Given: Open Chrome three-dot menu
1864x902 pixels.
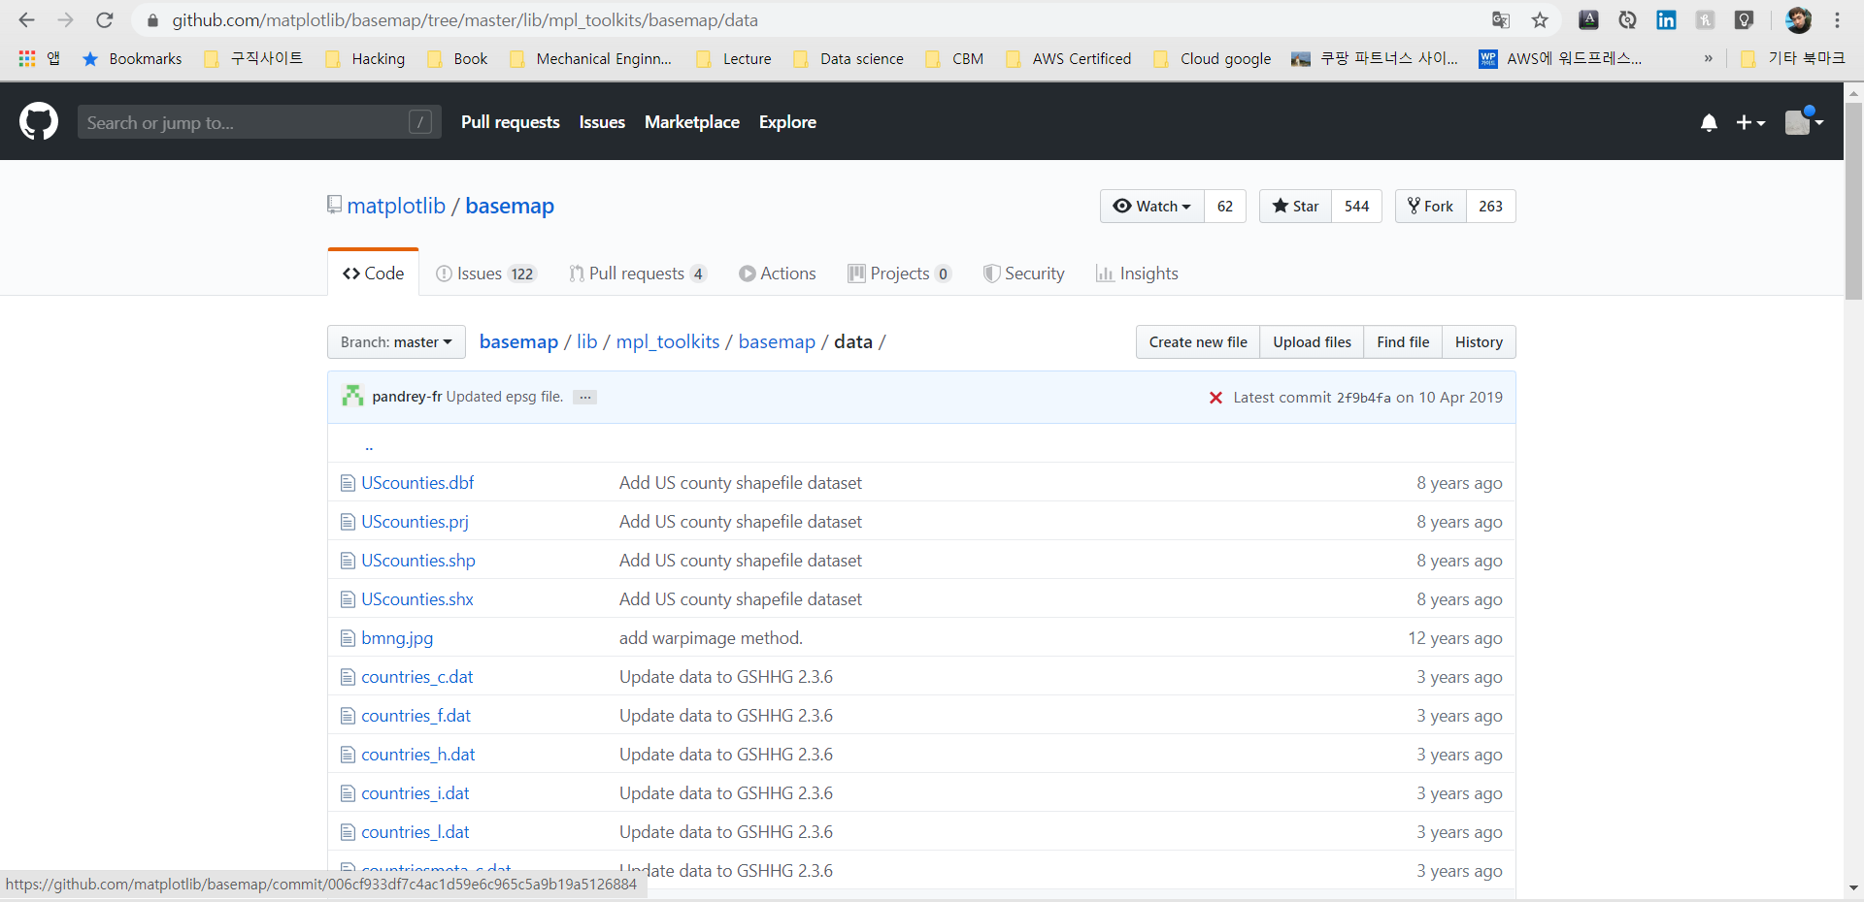Looking at the screenshot, I should pyautogui.click(x=1838, y=20).
